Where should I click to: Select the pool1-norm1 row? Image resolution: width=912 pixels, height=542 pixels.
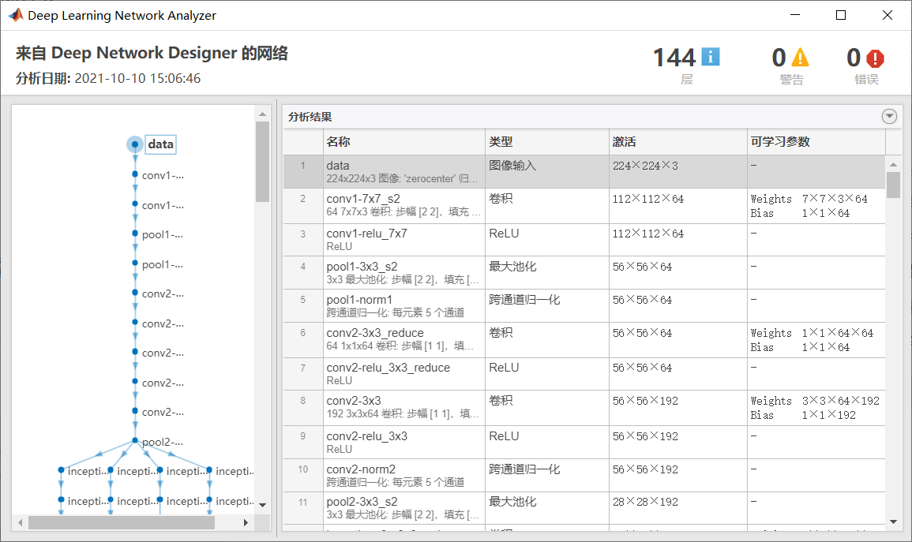pos(584,305)
